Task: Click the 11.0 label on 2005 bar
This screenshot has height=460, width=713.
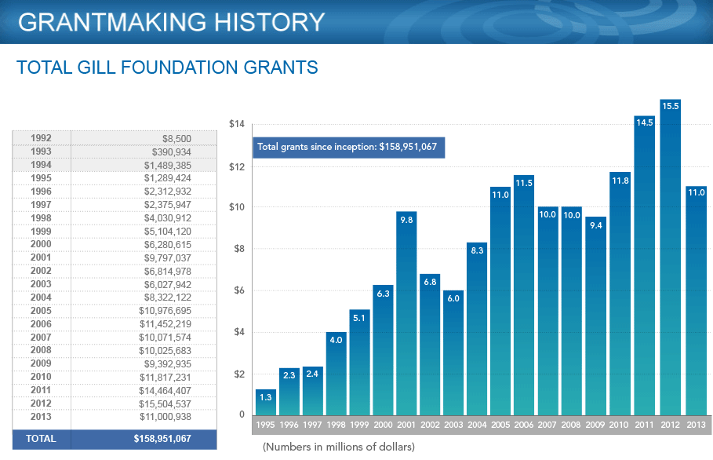Action: coord(500,195)
